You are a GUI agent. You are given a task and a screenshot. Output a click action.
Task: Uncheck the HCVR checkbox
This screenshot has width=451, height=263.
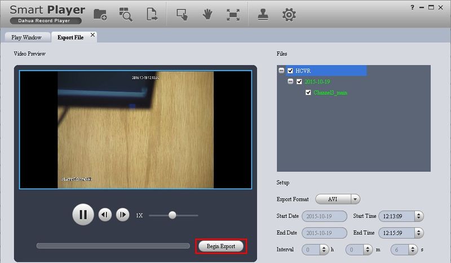(x=290, y=71)
